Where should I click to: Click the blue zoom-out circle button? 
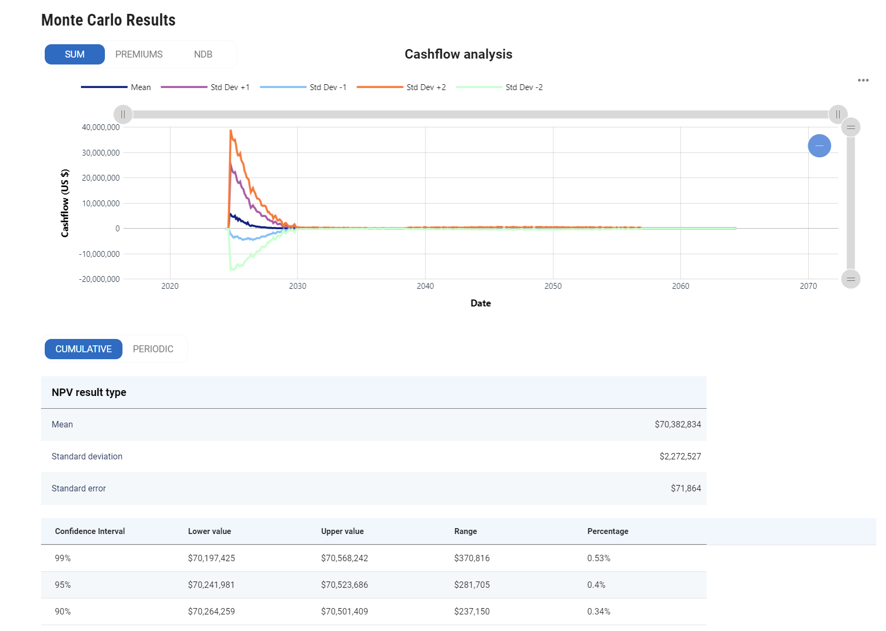819,145
